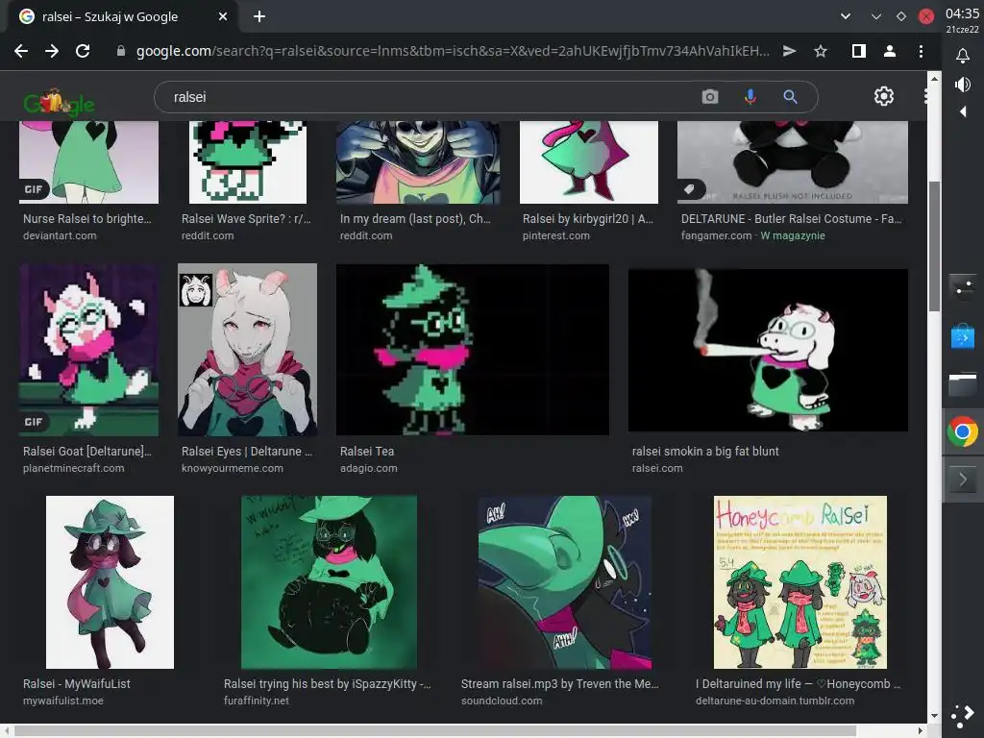Image resolution: width=984 pixels, height=738 pixels.
Task: Open Chrome three-dot menu
Action: click(921, 51)
